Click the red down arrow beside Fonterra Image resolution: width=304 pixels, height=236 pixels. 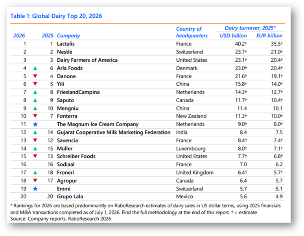click(35, 116)
